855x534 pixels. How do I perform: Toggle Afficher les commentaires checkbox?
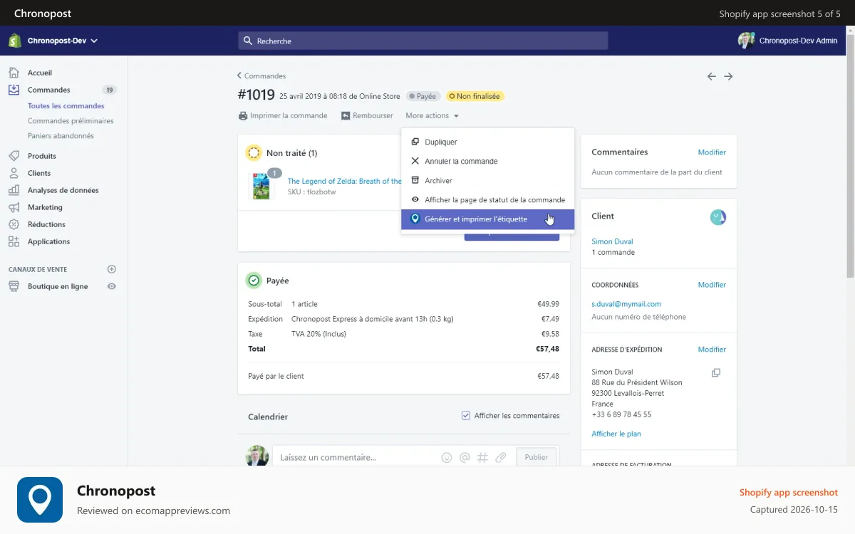click(466, 415)
